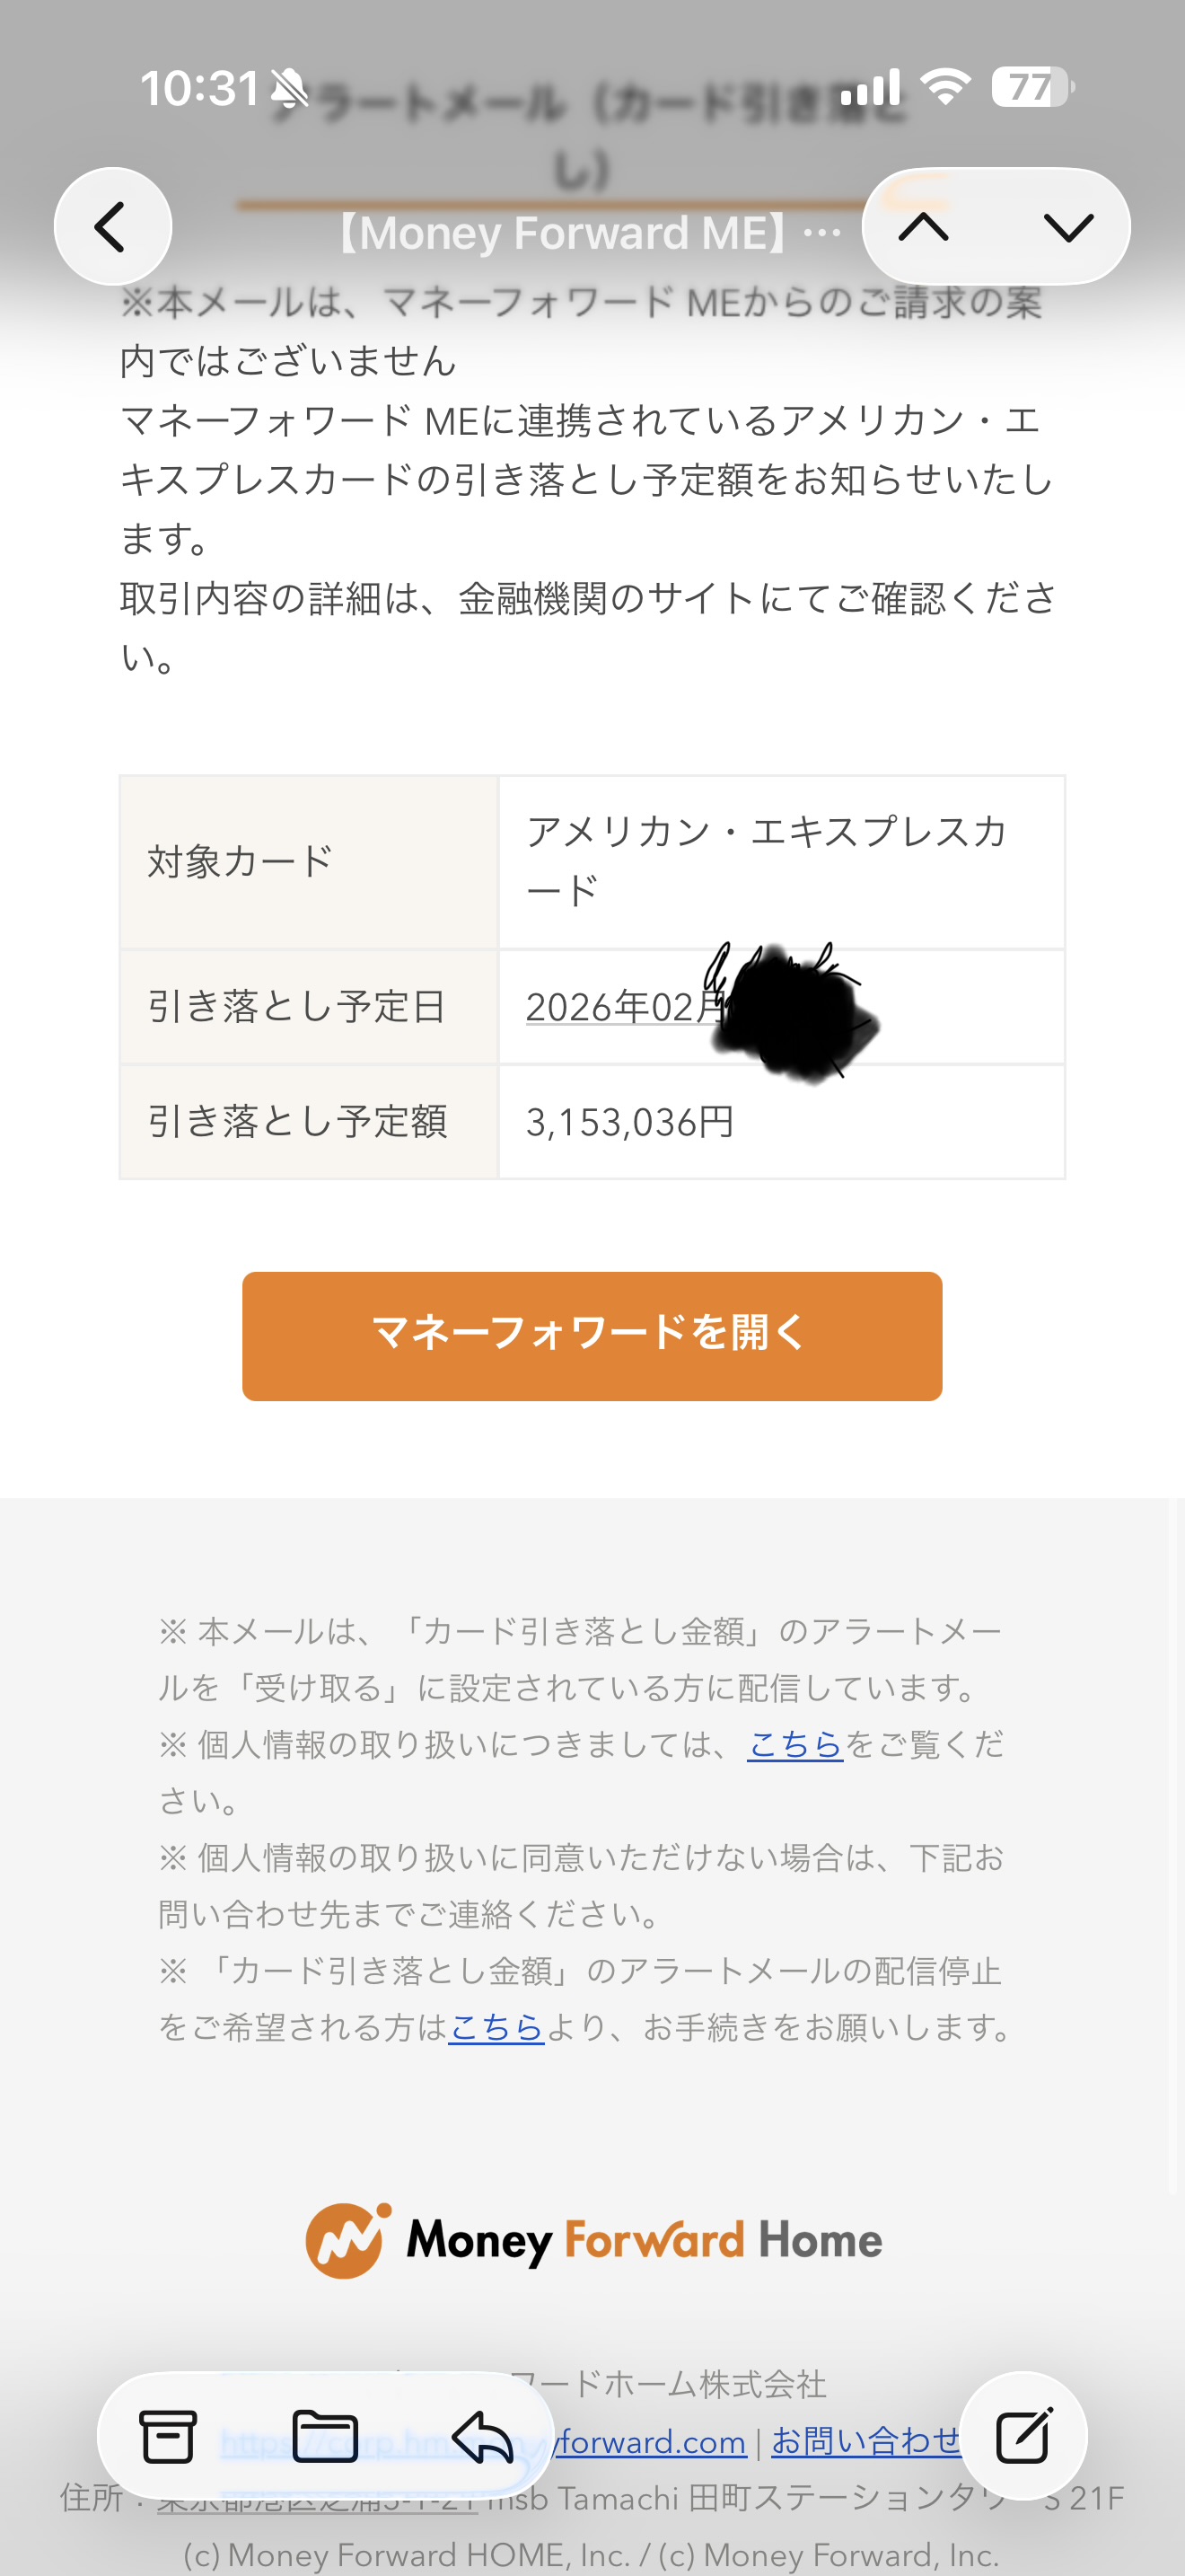Tap the Wi-Fi status icon

click(x=945, y=88)
